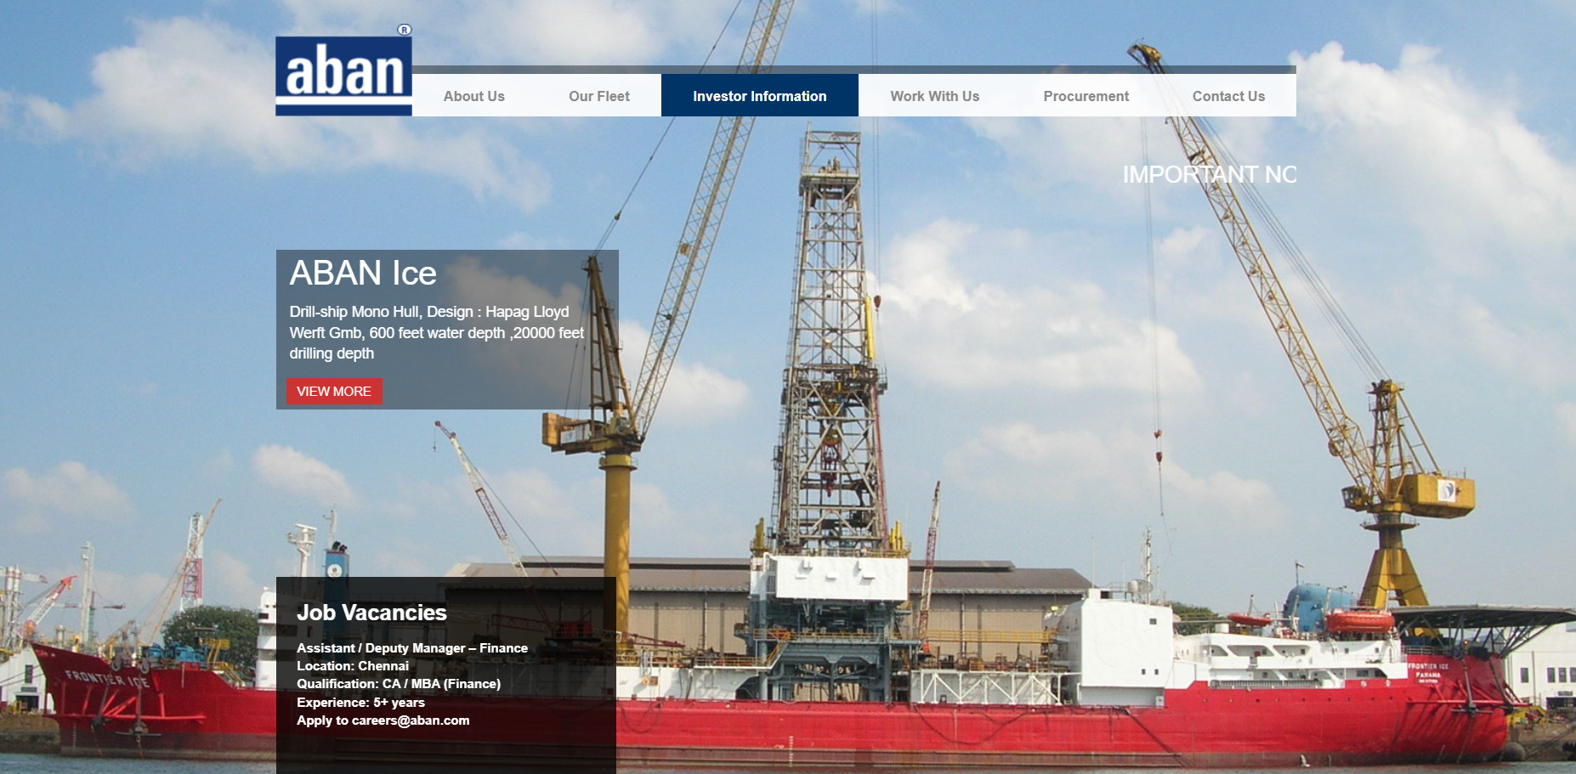The height and width of the screenshot is (774, 1576).
Task: Click the VIEW MORE button
Action: (x=334, y=391)
